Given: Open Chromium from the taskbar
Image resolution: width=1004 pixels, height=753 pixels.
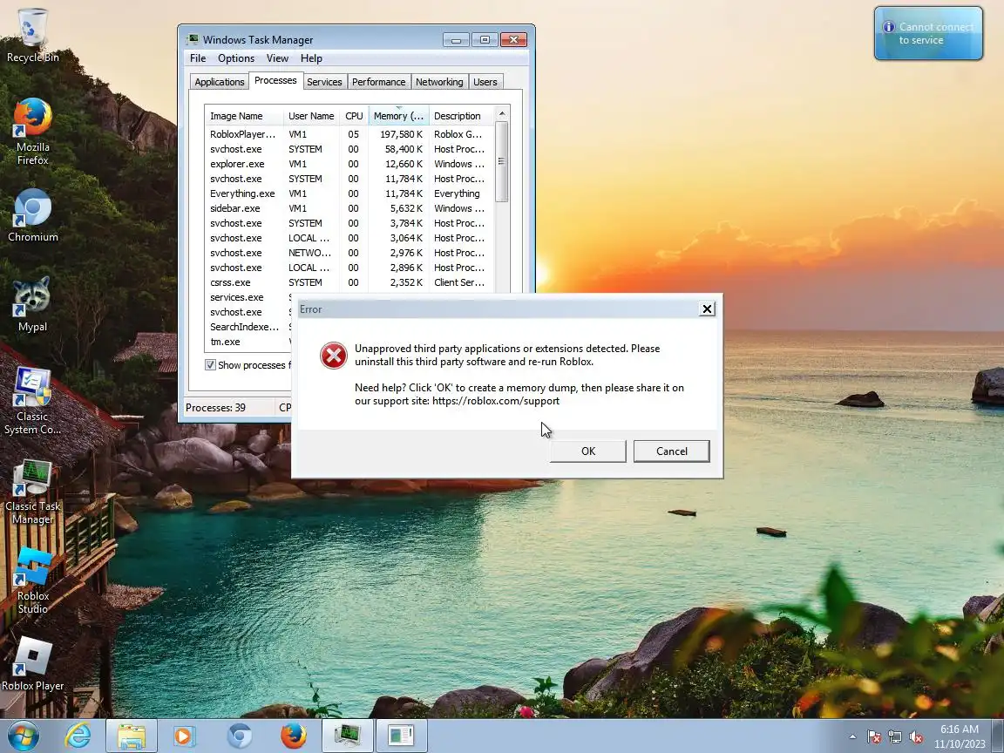Looking at the screenshot, I should click(240, 736).
